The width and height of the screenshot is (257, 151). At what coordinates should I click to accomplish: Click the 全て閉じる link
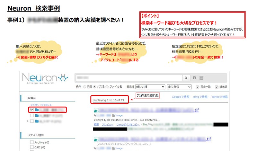[x=46, y=105]
